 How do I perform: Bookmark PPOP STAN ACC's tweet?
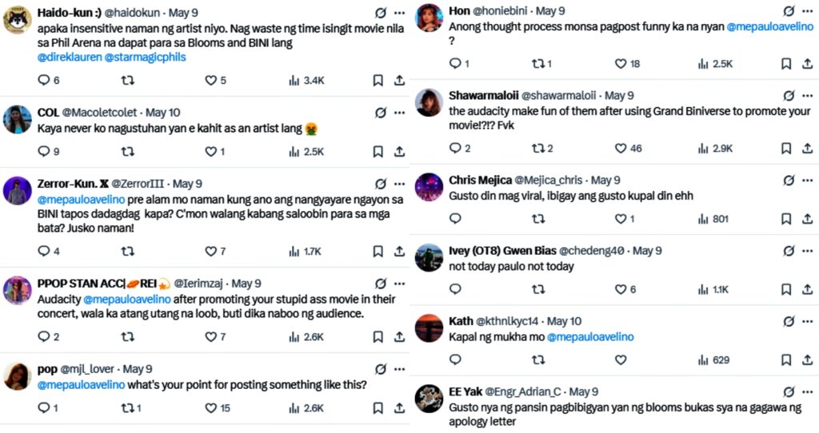[378, 336]
